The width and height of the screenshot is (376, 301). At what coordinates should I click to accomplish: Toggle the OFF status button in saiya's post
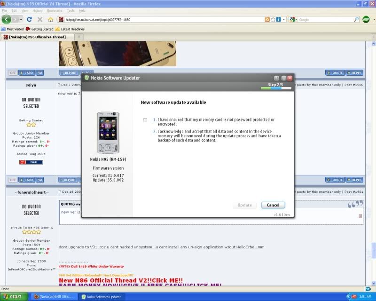[13, 73]
